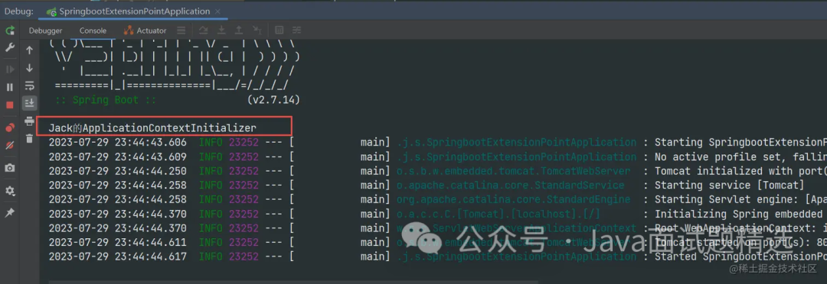Toggle soft-wrap for console output
Image resolution: width=827 pixels, height=284 pixels.
tap(30, 86)
